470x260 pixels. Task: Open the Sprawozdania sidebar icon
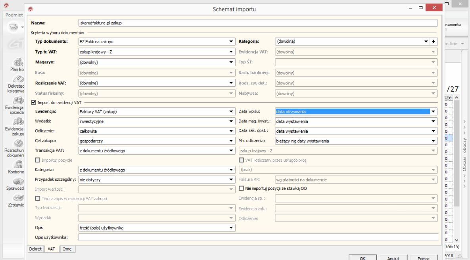pos(18,182)
